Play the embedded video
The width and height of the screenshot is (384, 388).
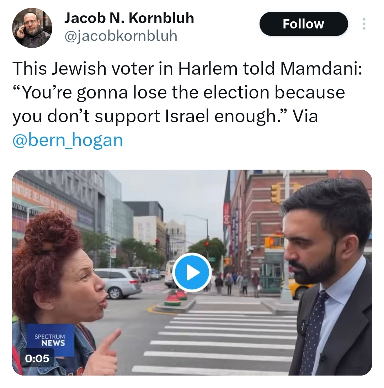point(192,272)
